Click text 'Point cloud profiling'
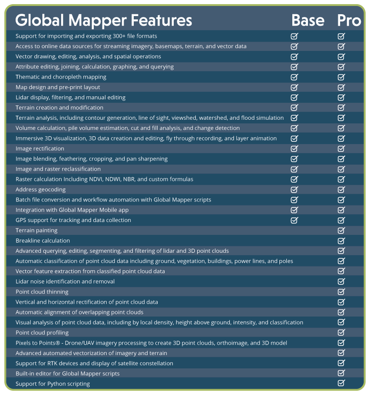 click(42, 333)
